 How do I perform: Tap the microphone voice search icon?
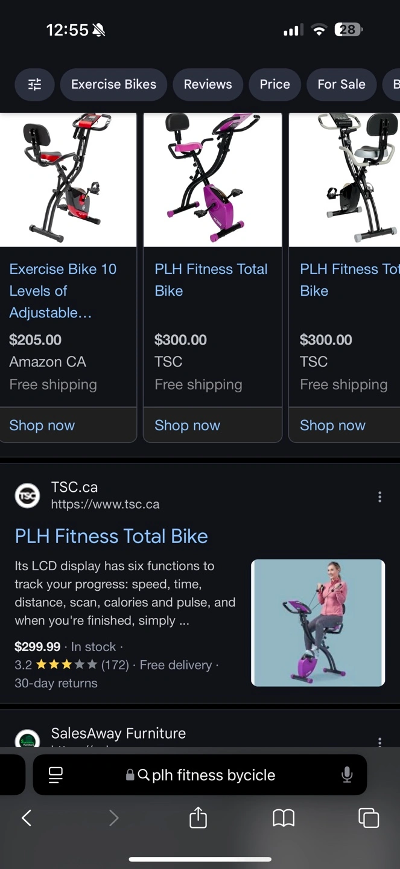(347, 775)
